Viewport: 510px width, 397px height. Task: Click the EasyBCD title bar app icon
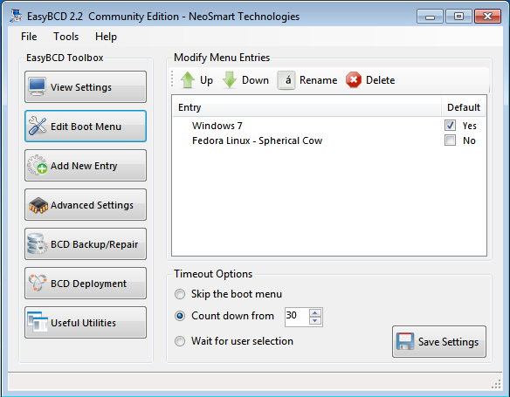16,16
